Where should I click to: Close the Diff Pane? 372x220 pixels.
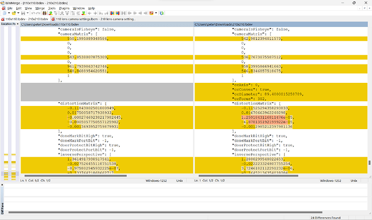click(2, 184)
